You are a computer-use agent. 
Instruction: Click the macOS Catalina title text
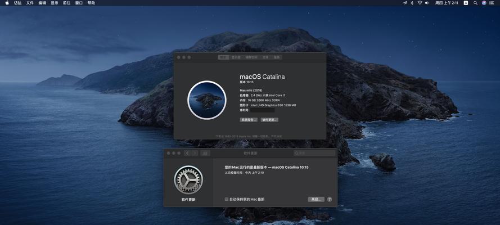coord(262,76)
